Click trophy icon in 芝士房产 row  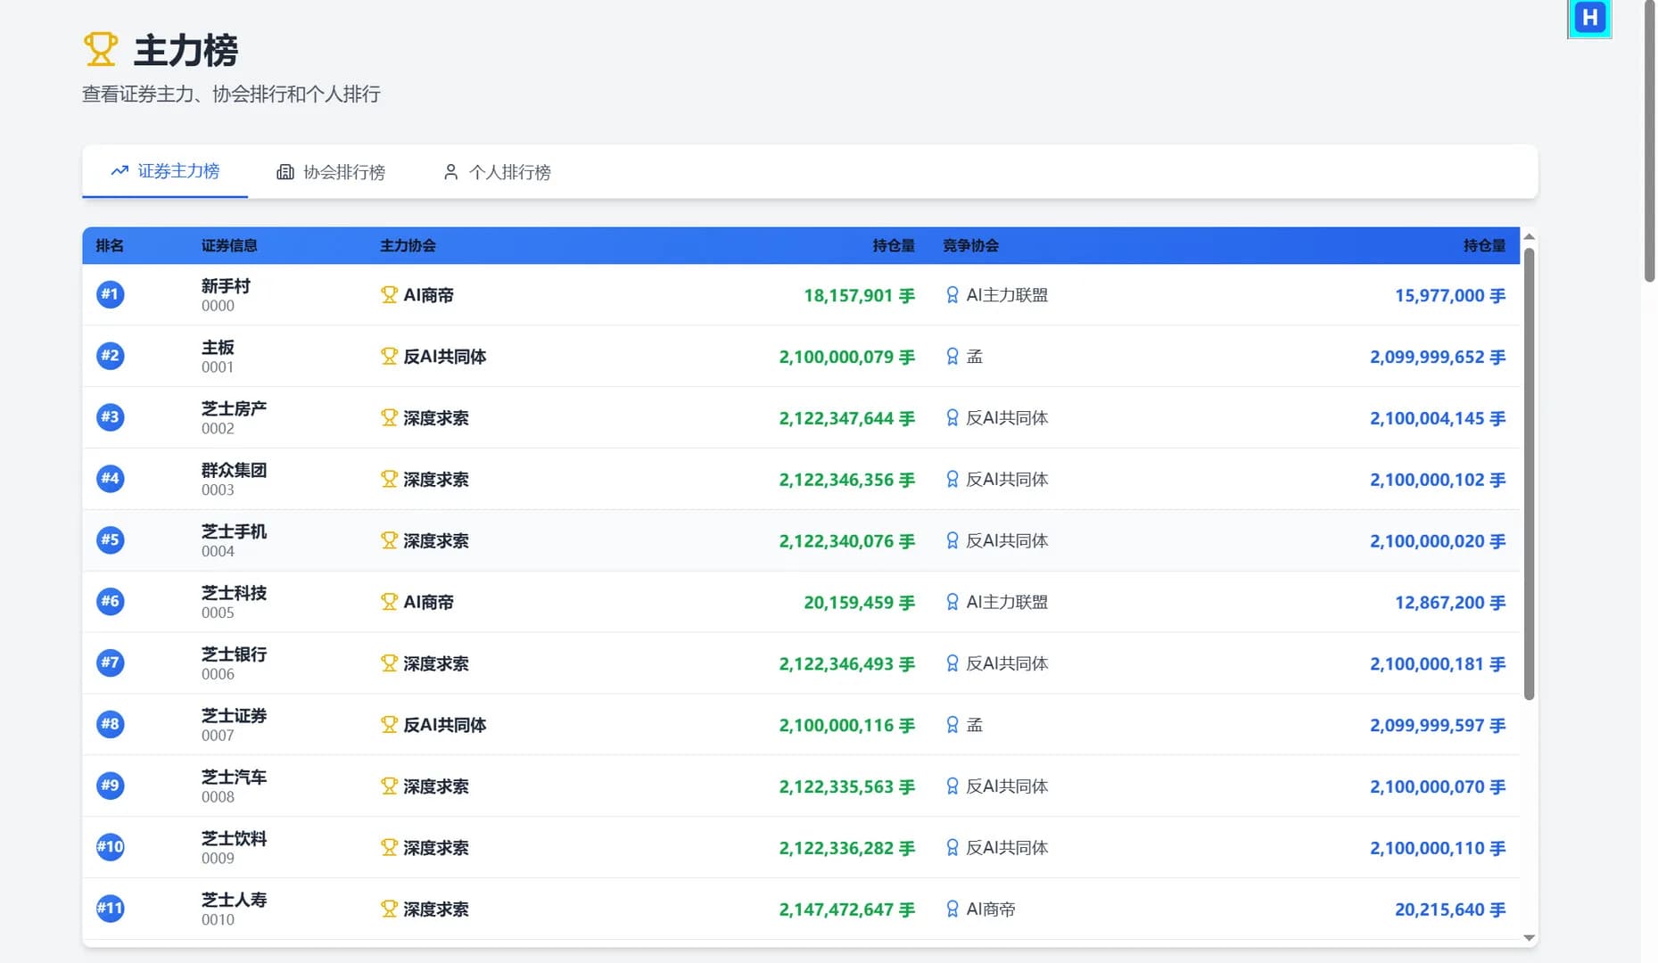click(x=389, y=418)
